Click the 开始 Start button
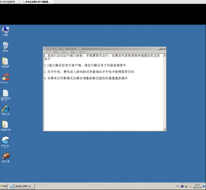The height and width of the screenshot is (190, 206). click(x=4, y=186)
